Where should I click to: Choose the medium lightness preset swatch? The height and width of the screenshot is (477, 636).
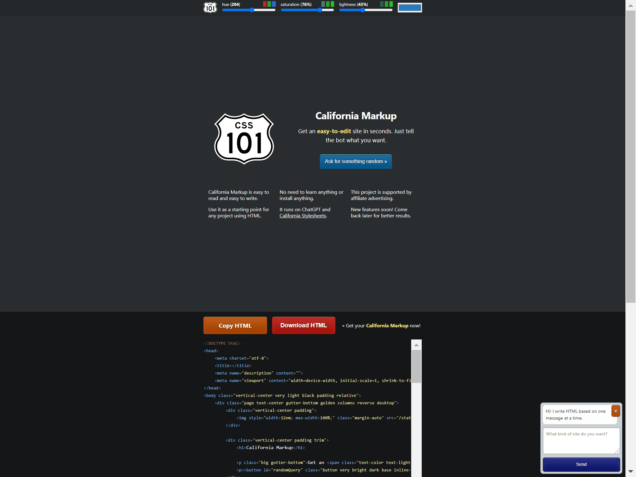point(386,4)
